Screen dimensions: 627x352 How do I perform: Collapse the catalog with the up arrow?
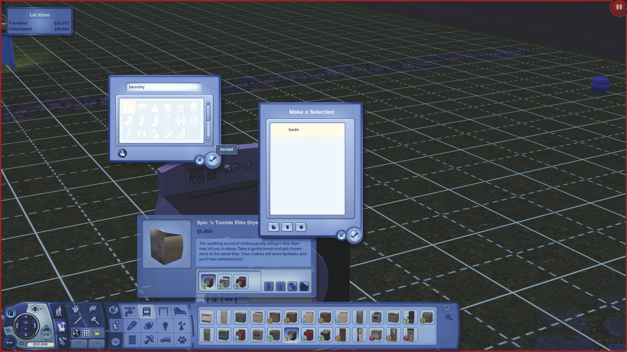447,307
